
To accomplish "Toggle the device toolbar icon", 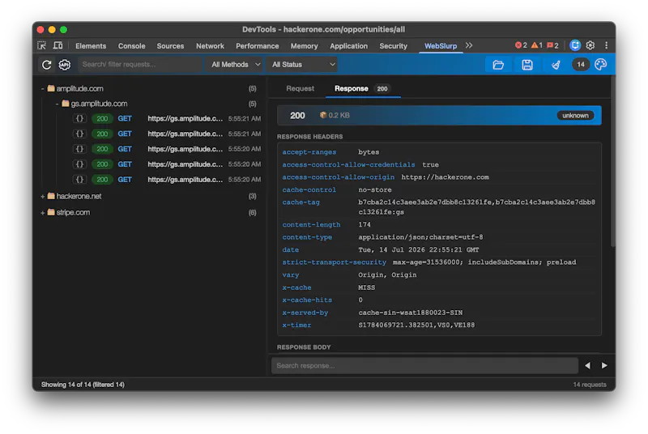I will coord(58,45).
